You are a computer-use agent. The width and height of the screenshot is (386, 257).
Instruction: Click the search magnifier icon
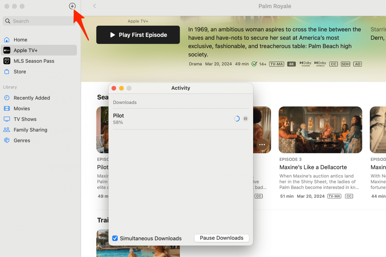[x=7, y=21]
